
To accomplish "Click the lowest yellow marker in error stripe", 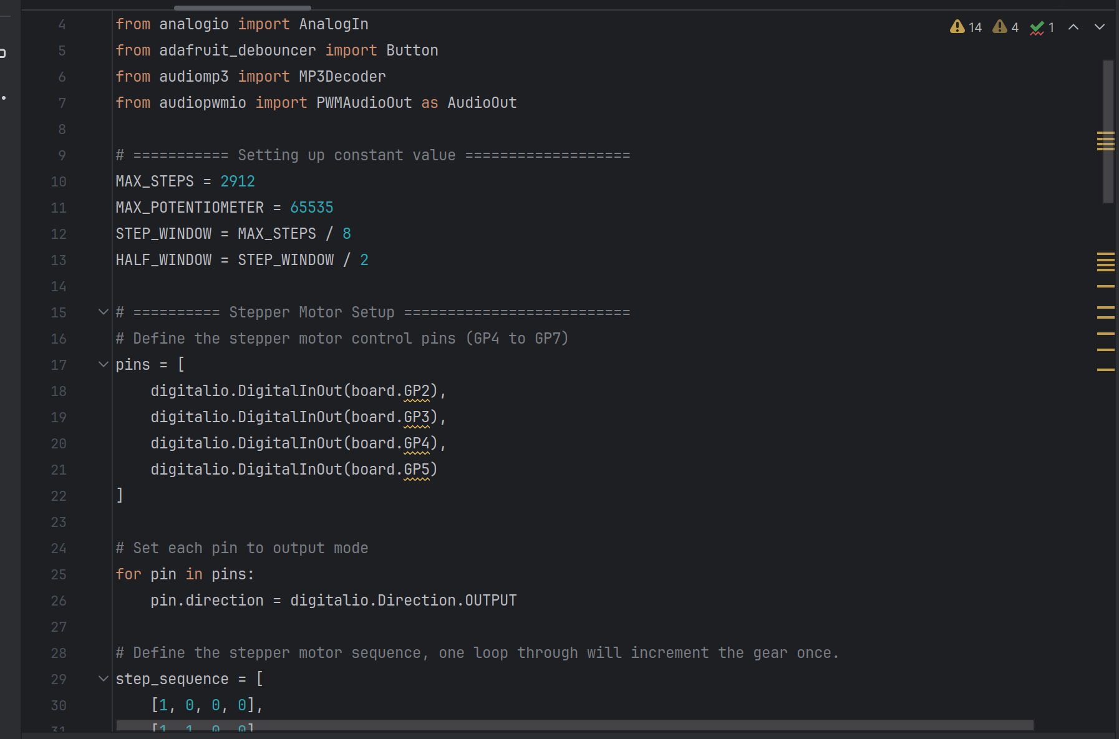I will coord(1105,370).
